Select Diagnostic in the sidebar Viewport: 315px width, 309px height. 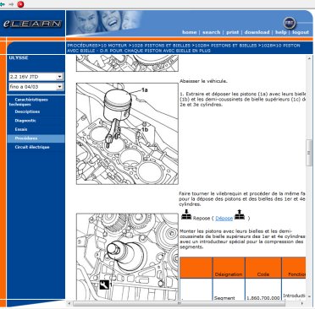[25, 121]
